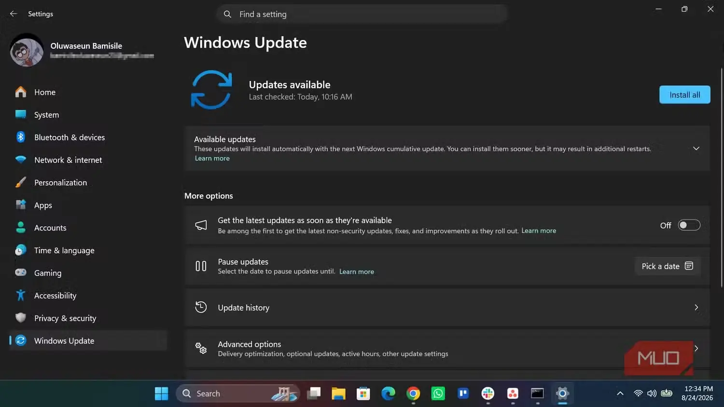Open Learn more about pausing updates
The width and height of the screenshot is (724, 407).
click(357, 272)
